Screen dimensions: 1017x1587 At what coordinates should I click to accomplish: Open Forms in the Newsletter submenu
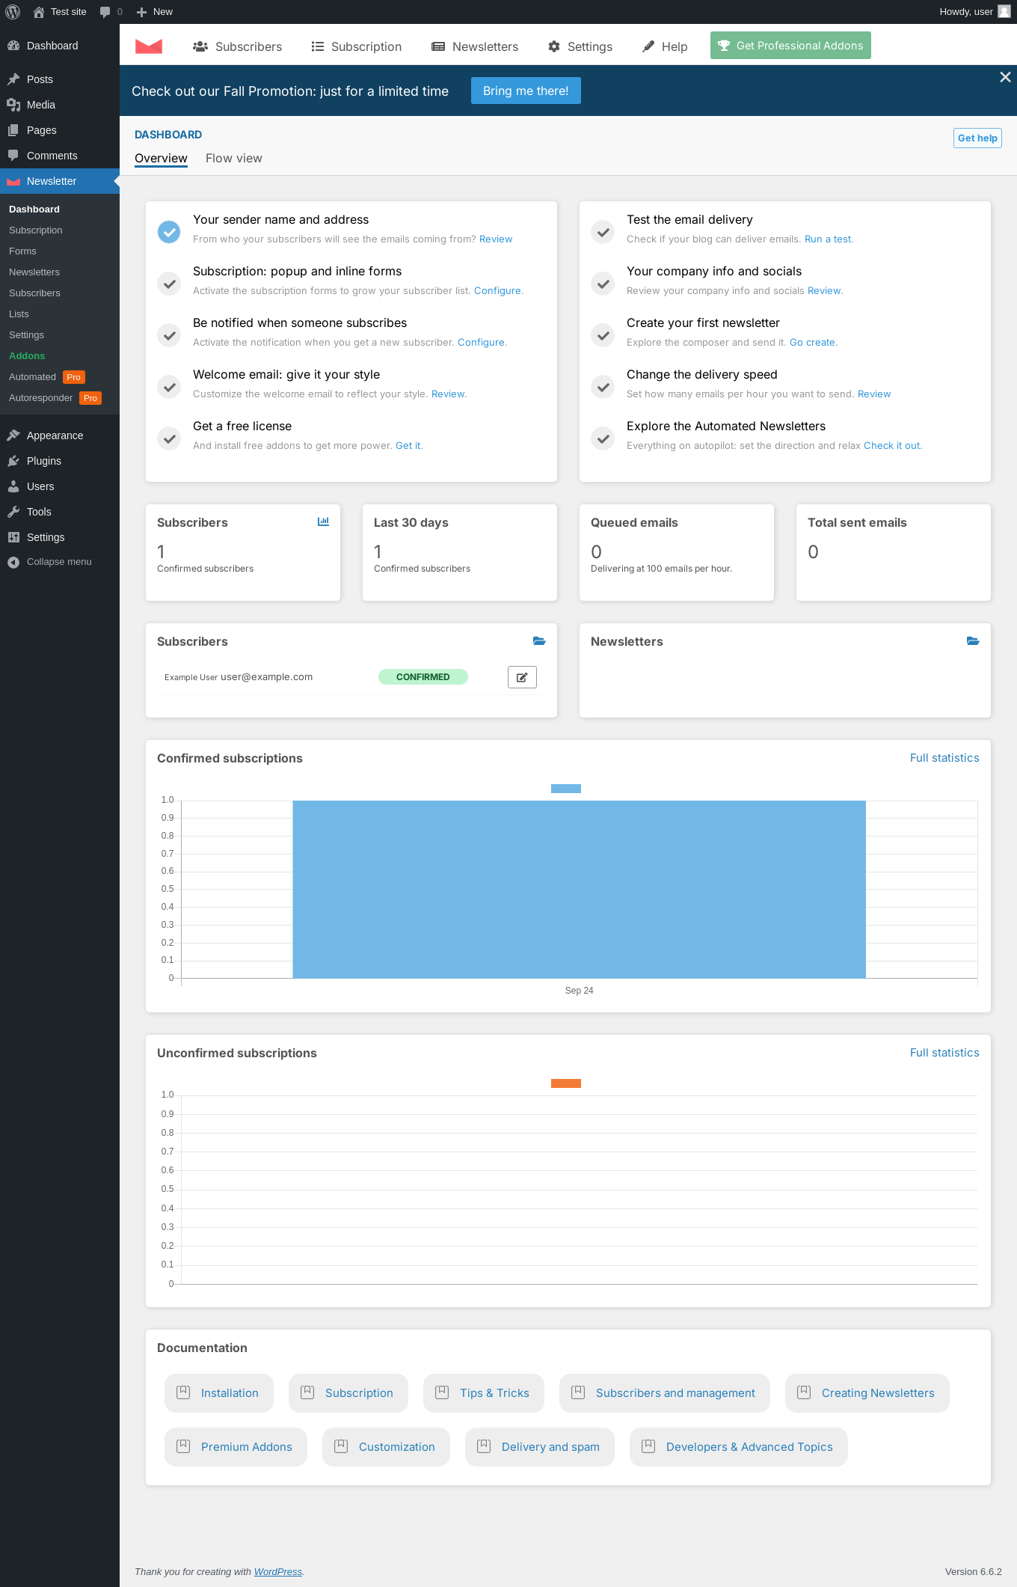(x=22, y=251)
